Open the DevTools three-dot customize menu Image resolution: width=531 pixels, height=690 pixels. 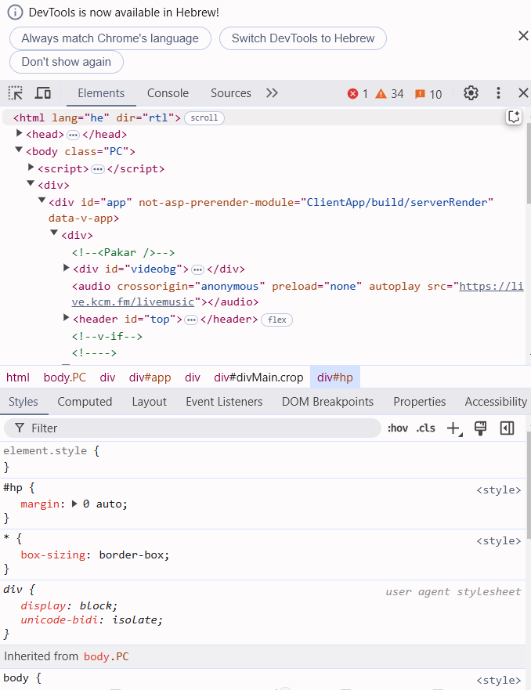coord(498,93)
